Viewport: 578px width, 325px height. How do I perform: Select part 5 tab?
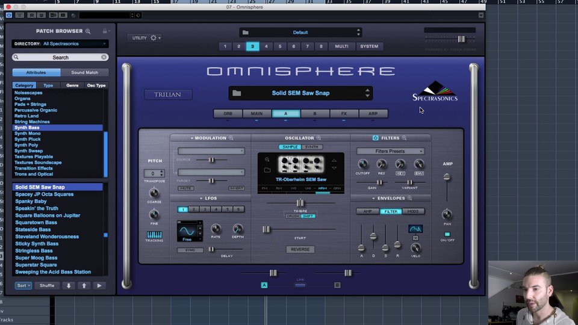tap(280, 46)
